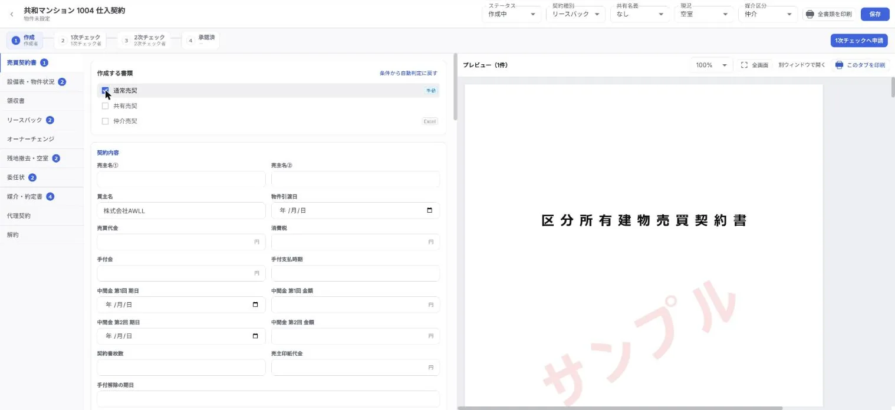Click the 1次チェックへ申請 button

coord(859,41)
